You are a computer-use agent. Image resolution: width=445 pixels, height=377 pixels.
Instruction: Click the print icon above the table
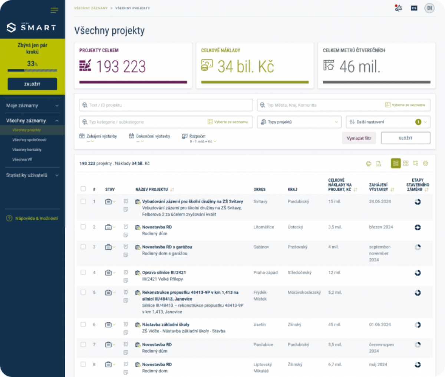coord(368,164)
